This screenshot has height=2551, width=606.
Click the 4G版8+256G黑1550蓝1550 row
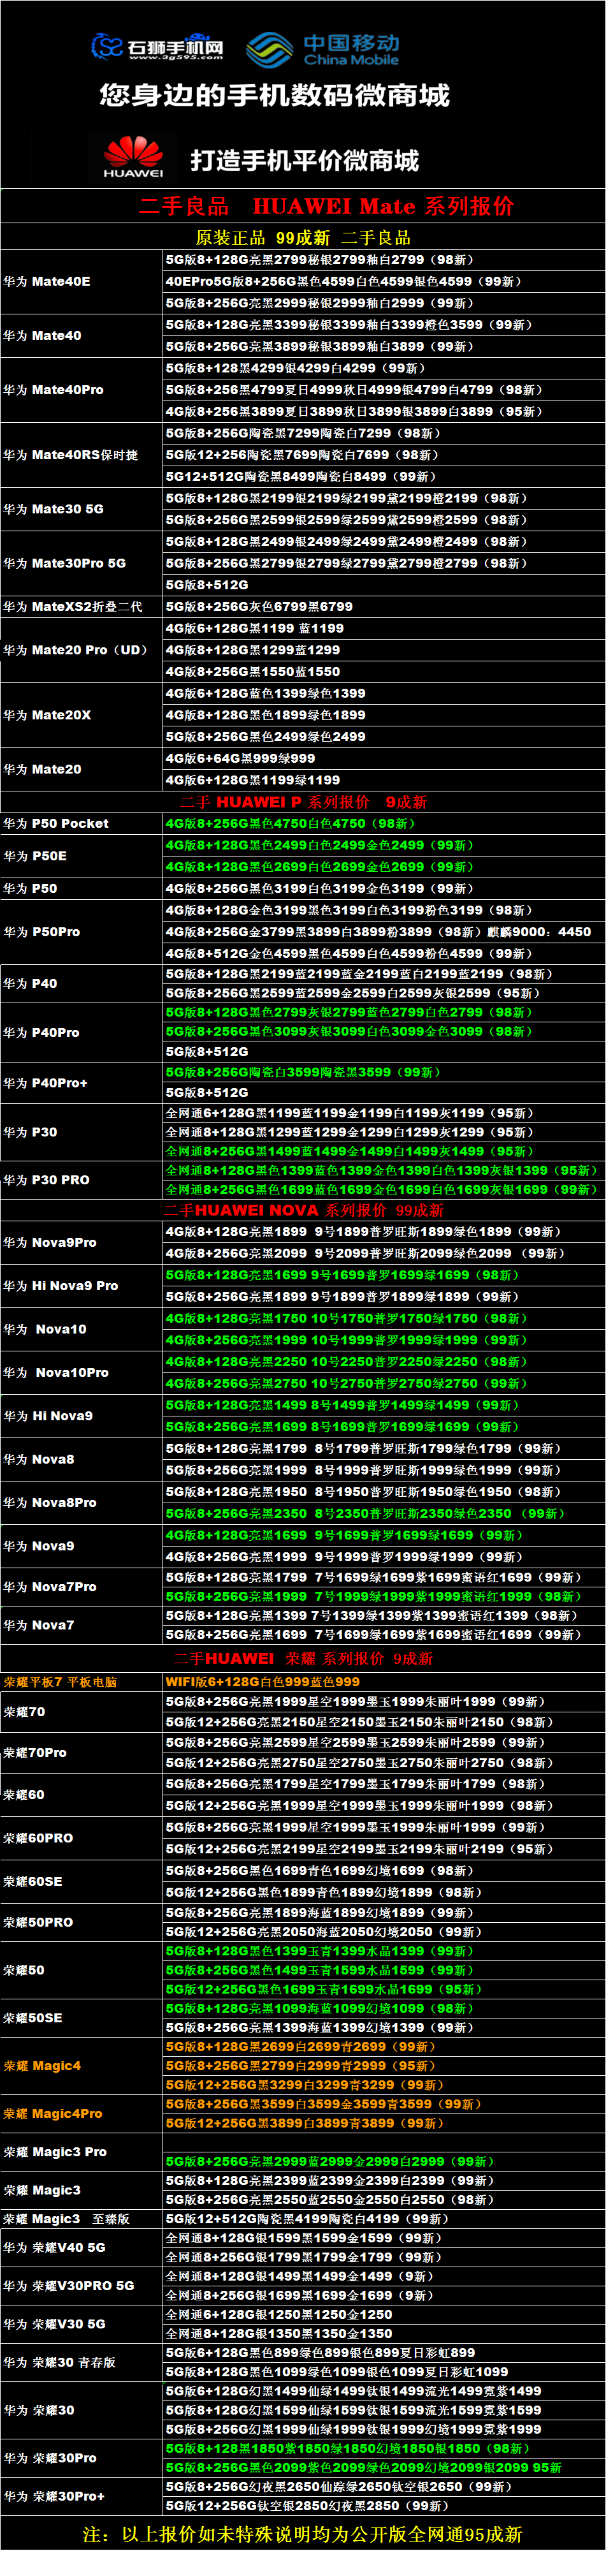[x=384, y=672]
